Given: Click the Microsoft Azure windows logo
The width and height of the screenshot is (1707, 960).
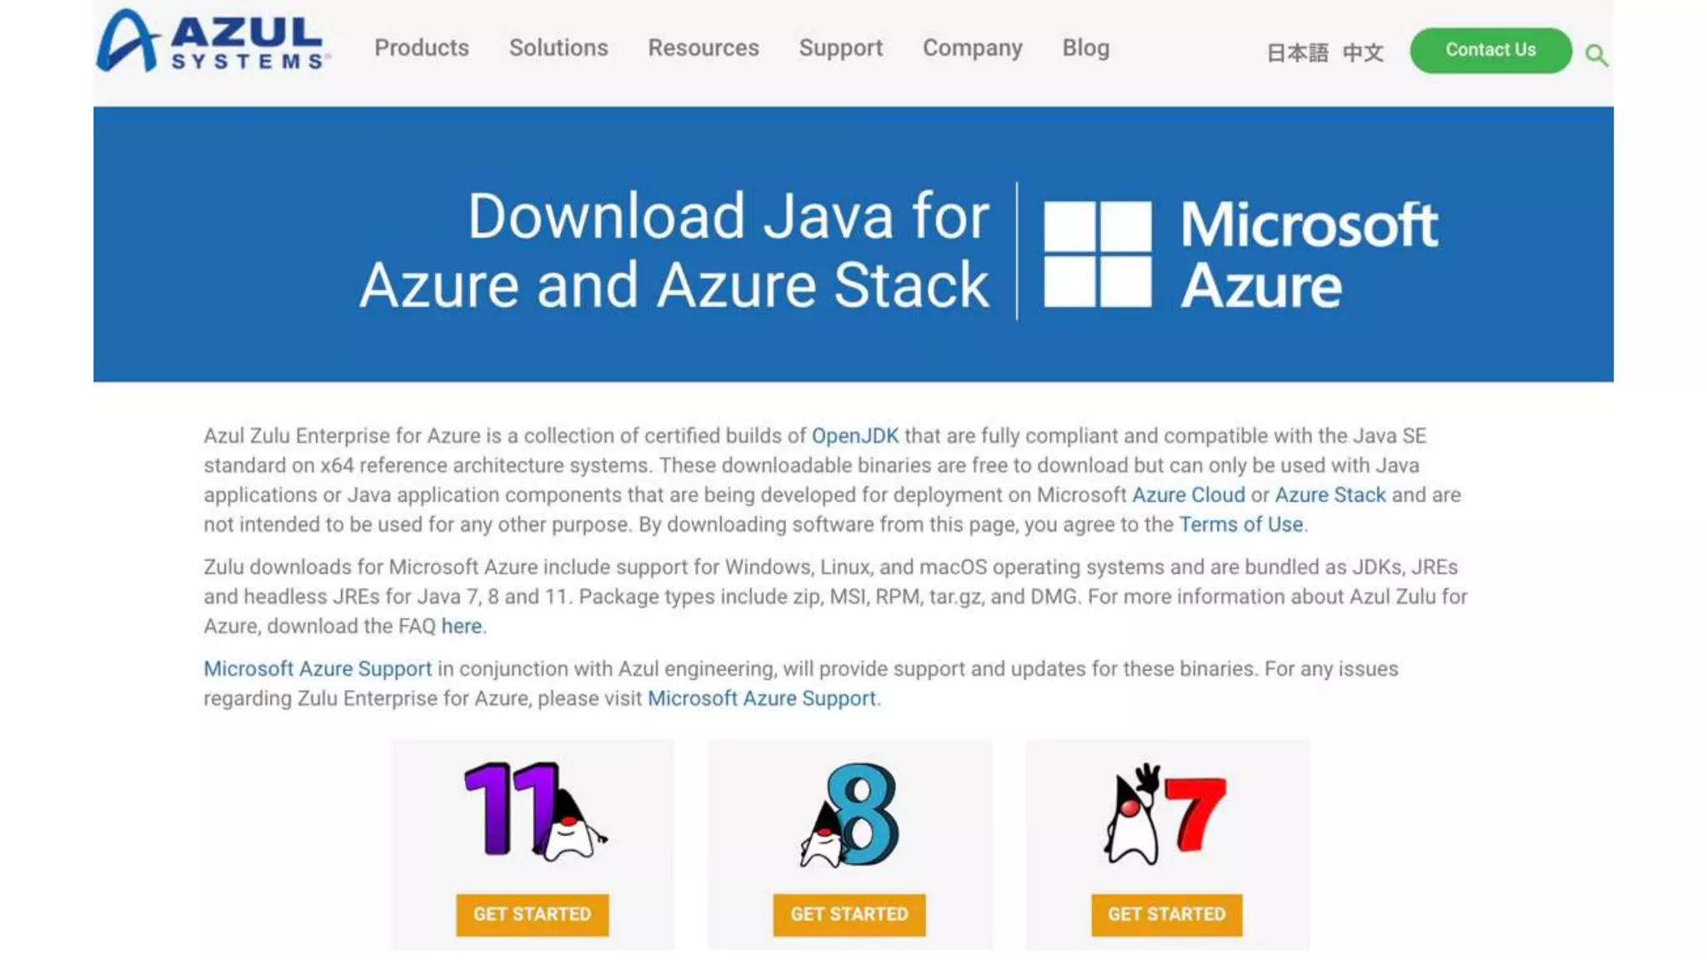Looking at the screenshot, I should tap(1097, 254).
